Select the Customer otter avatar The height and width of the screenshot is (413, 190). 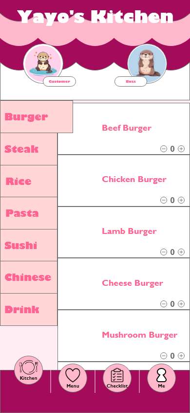[43, 64]
